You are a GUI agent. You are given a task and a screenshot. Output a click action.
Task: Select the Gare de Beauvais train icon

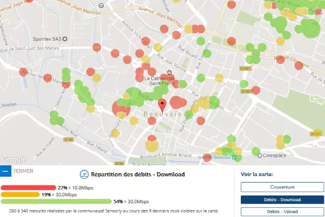click(x=234, y=157)
